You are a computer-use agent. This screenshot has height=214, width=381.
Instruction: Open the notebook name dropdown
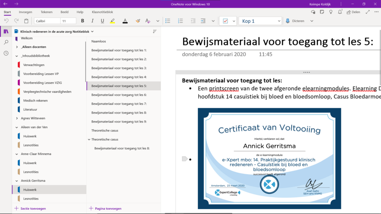(x=92, y=32)
